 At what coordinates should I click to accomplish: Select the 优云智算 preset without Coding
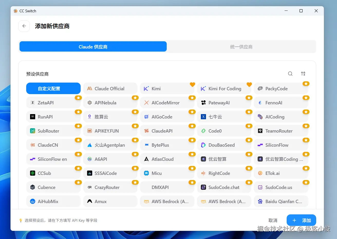[224, 159]
